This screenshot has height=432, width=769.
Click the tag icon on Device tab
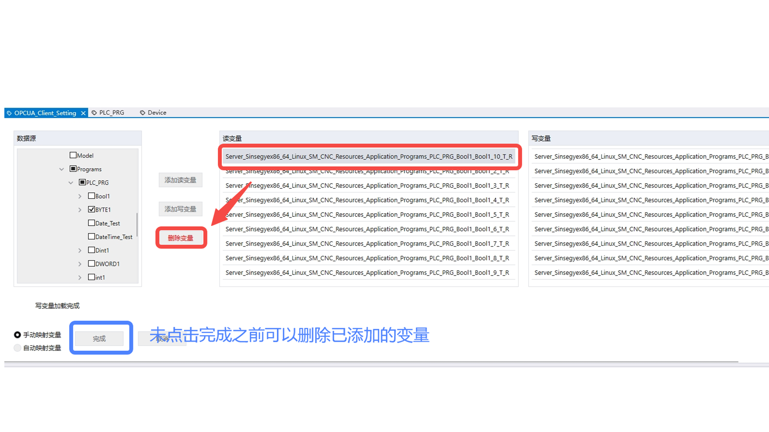[143, 113]
